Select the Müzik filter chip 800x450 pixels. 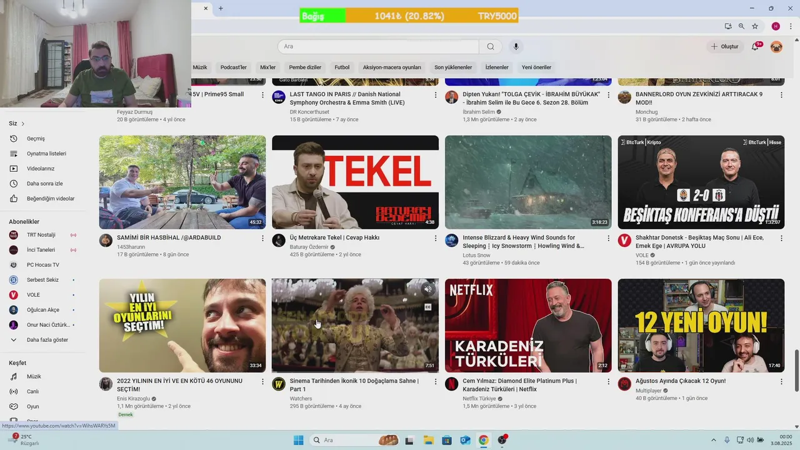click(x=200, y=67)
